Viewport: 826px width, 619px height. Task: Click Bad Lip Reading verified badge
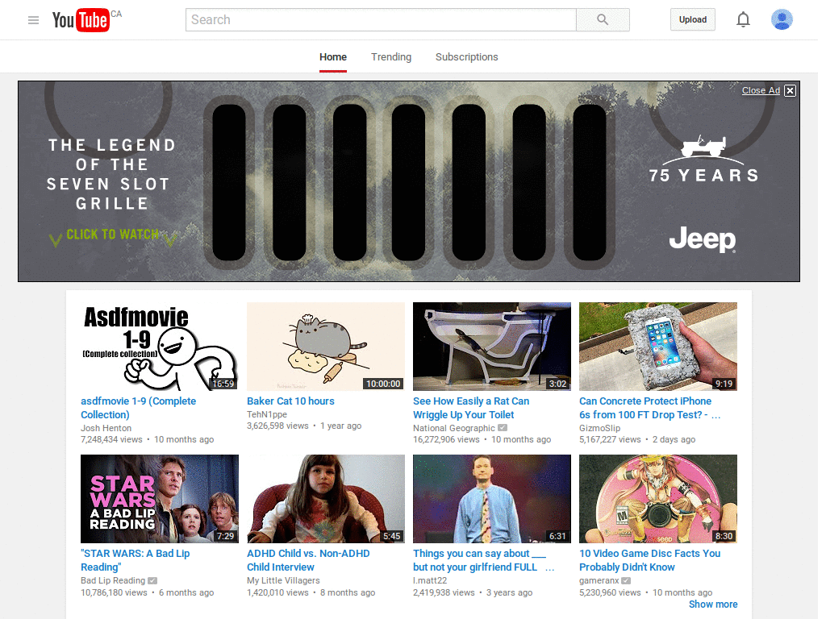(152, 580)
